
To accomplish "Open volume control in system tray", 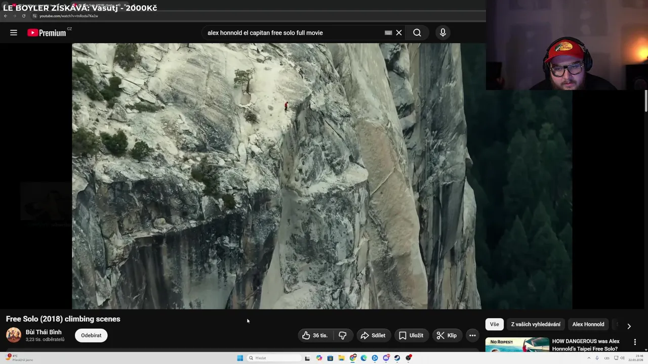I will (622, 358).
